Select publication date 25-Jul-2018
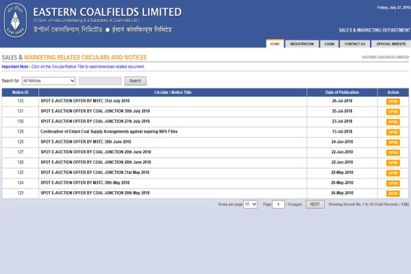Image resolution: width=411 pixels, height=274 pixels. click(342, 111)
